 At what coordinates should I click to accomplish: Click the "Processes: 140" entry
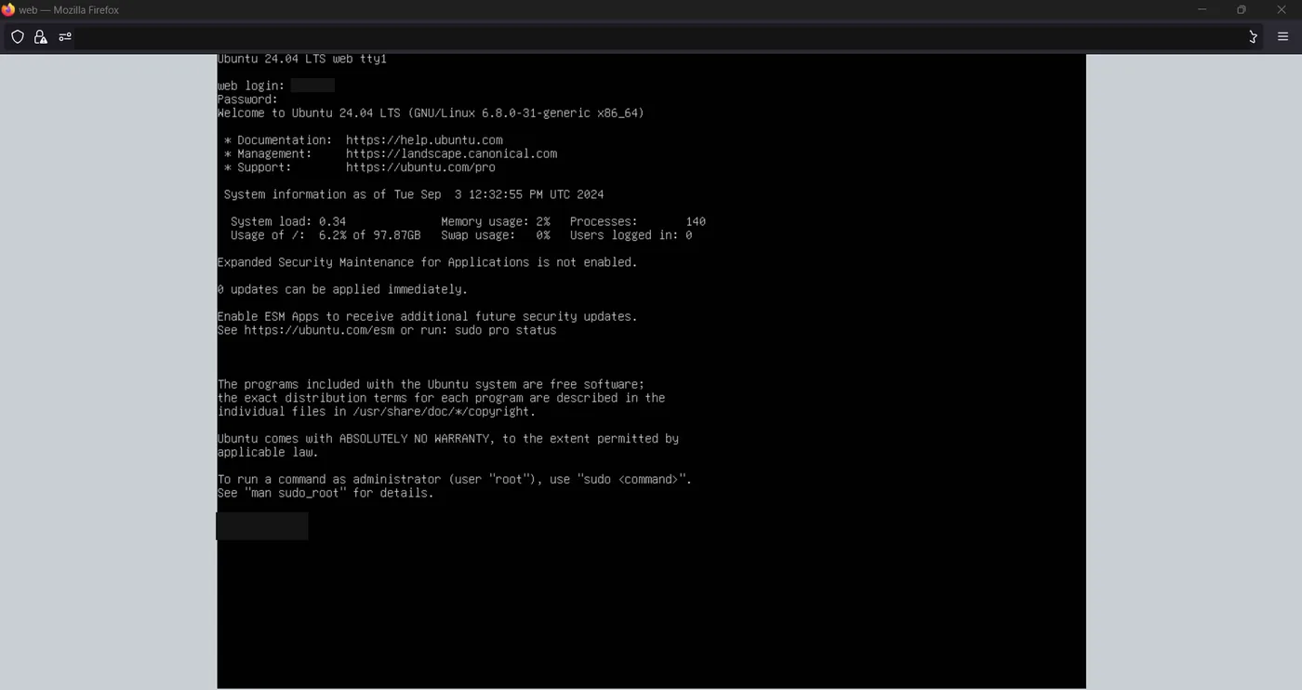pos(638,221)
